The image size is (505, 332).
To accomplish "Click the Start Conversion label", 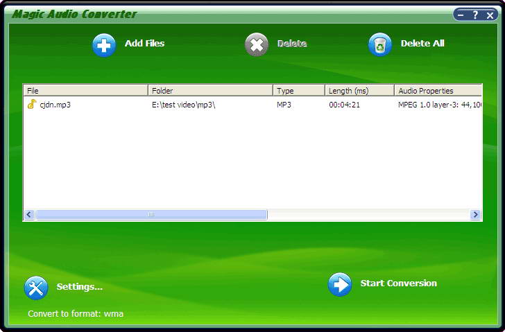I will [x=398, y=283].
